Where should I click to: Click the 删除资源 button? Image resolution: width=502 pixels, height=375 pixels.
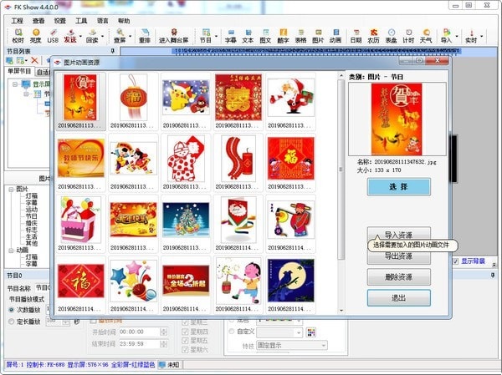pos(398,276)
